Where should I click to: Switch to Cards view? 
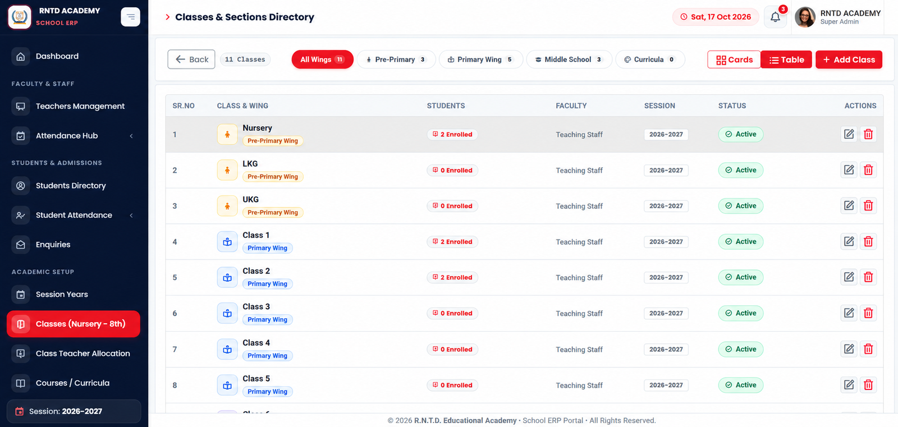pyautogui.click(x=734, y=59)
